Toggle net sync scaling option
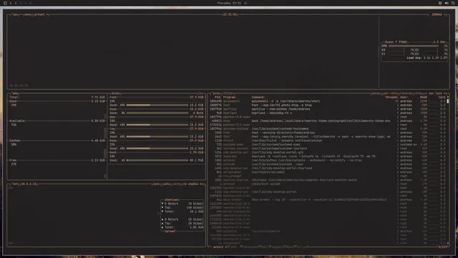This screenshot has width=458, height=258. tap(157, 184)
